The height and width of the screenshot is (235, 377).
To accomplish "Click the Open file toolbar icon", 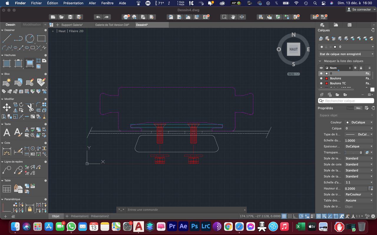I will [x=61, y=17].
